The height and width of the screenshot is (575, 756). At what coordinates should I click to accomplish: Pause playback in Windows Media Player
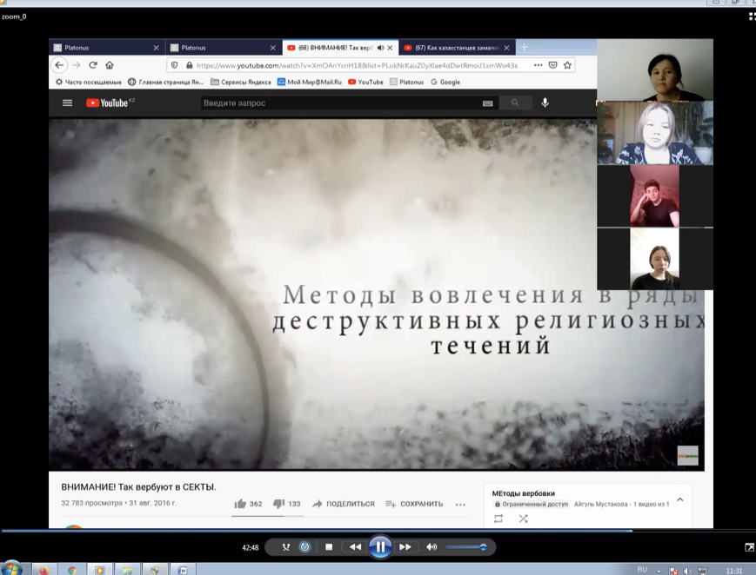380,547
